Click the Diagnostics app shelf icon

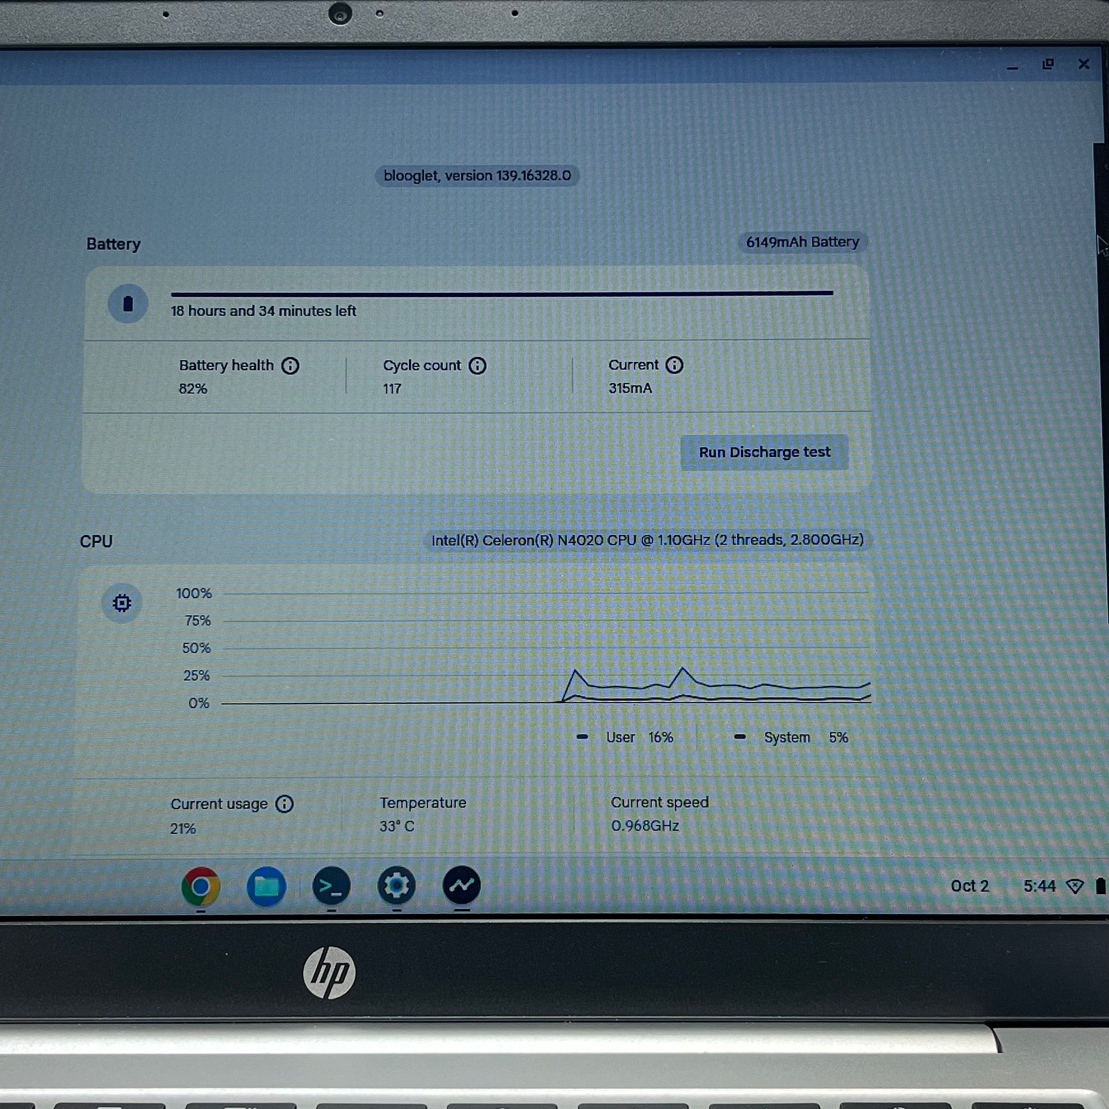click(x=462, y=884)
